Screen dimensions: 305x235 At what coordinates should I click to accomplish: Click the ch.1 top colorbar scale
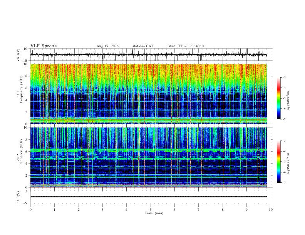pos(278,98)
